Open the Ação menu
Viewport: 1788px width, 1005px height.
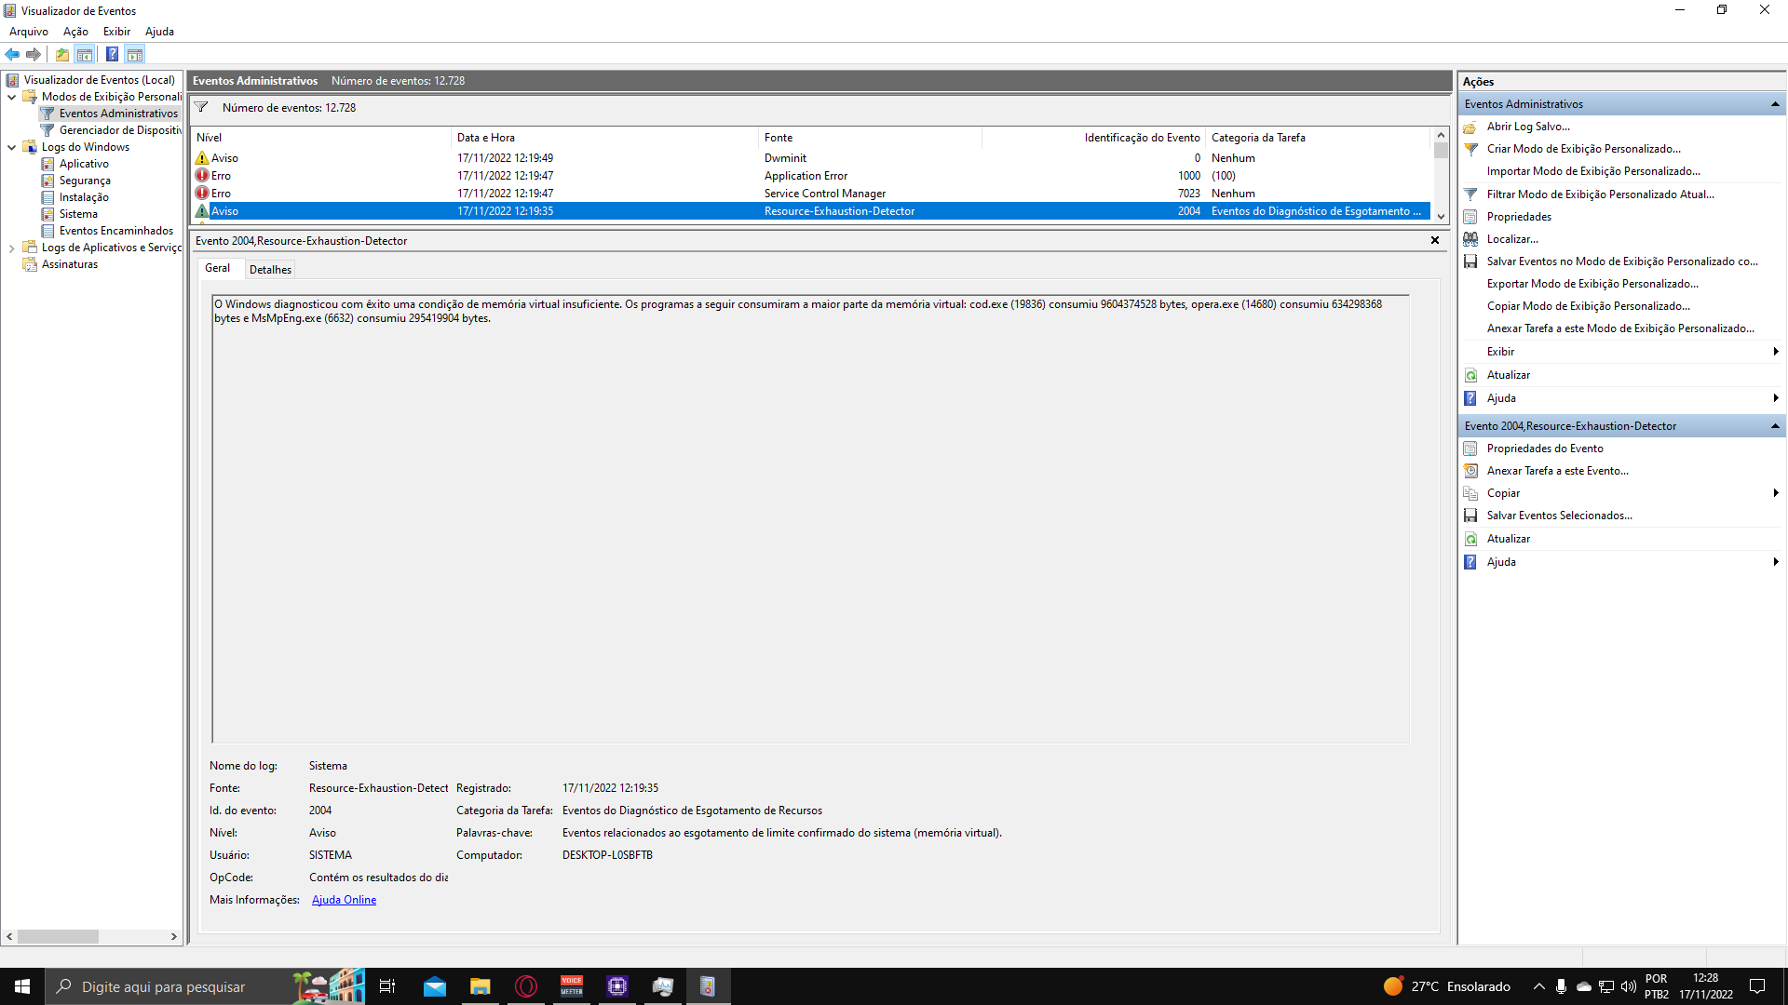(x=75, y=32)
